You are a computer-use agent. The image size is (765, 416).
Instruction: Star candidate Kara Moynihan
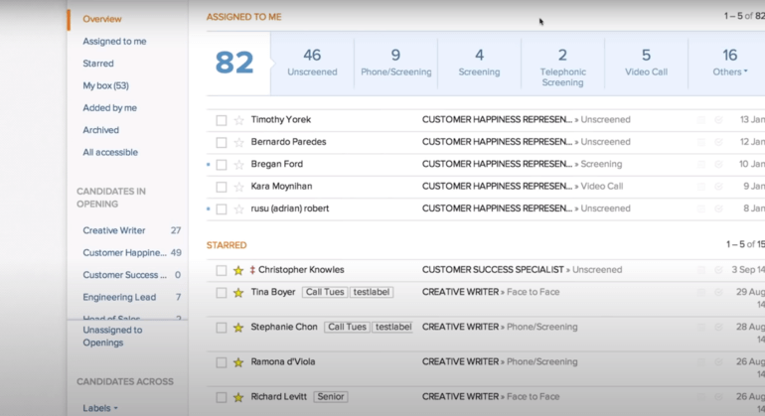click(239, 187)
